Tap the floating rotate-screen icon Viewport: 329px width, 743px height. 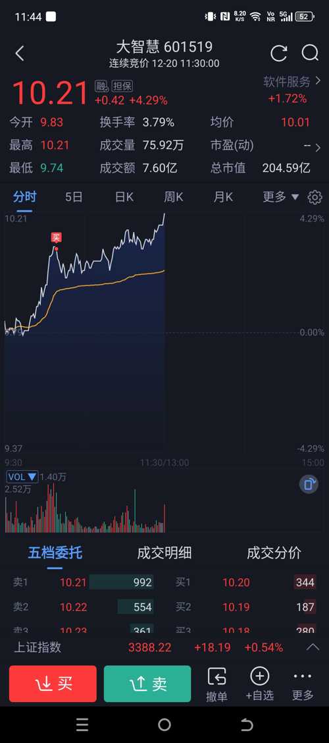coord(309,485)
